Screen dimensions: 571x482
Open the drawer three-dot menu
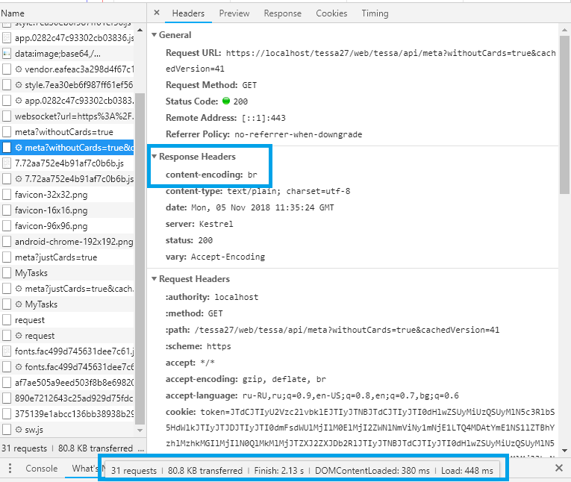(10, 469)
